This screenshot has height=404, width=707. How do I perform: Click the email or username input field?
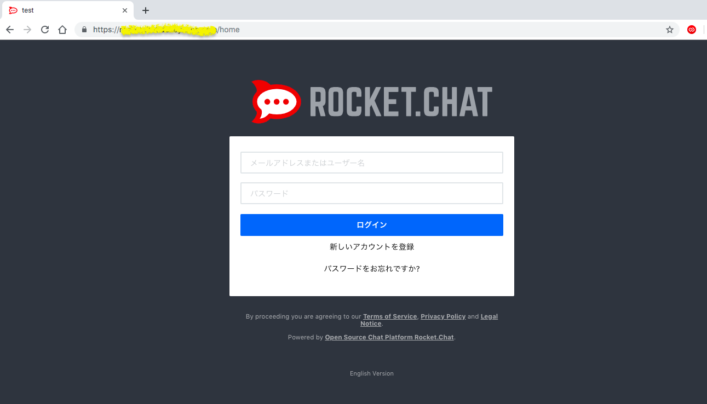[x=371, y=162]
